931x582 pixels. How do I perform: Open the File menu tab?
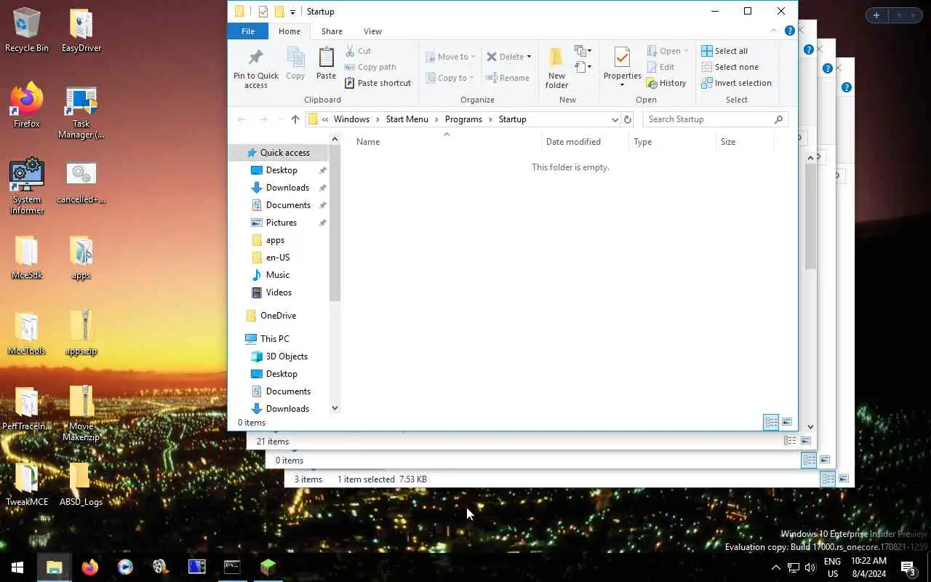[248, 31]
